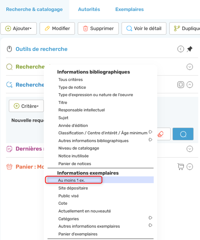This screenshot has height=240, width=200.
Task: Collapse the blue Recherche section chevron
Action: coord(190,85)
